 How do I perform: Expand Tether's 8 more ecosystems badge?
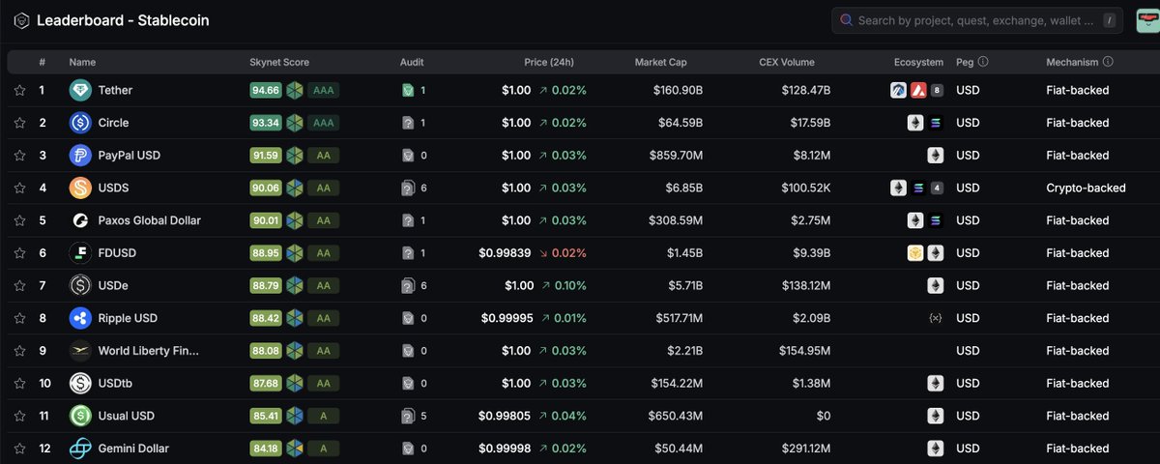pos(937,90)
